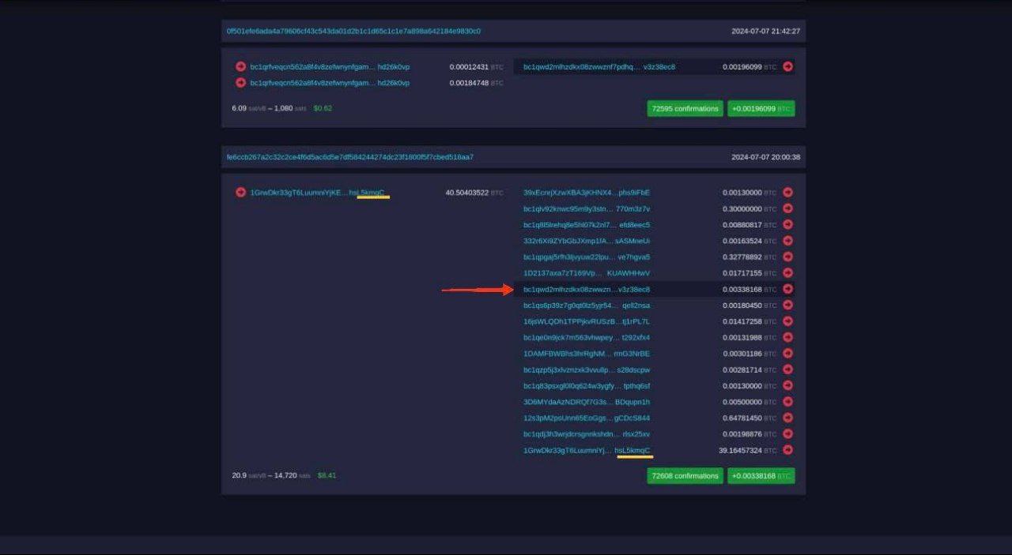Viewport: 1012px width, 555px height.
Task: Click red arrow next to 0.00500000 BTC output
Action: [787, 402]
